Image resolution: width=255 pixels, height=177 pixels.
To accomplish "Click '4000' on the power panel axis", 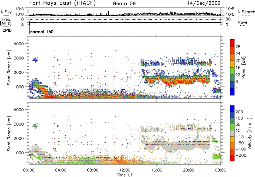I will (x=19, y=44).
